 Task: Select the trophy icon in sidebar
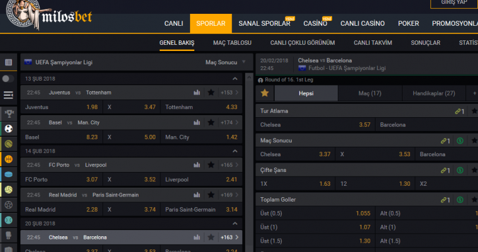(x=9, y=113)
